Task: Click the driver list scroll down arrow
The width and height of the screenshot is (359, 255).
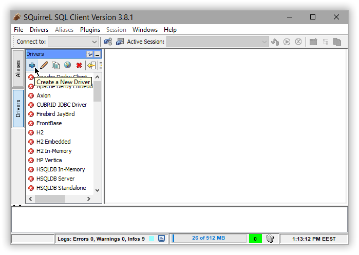Action: [x=98, y=190]
